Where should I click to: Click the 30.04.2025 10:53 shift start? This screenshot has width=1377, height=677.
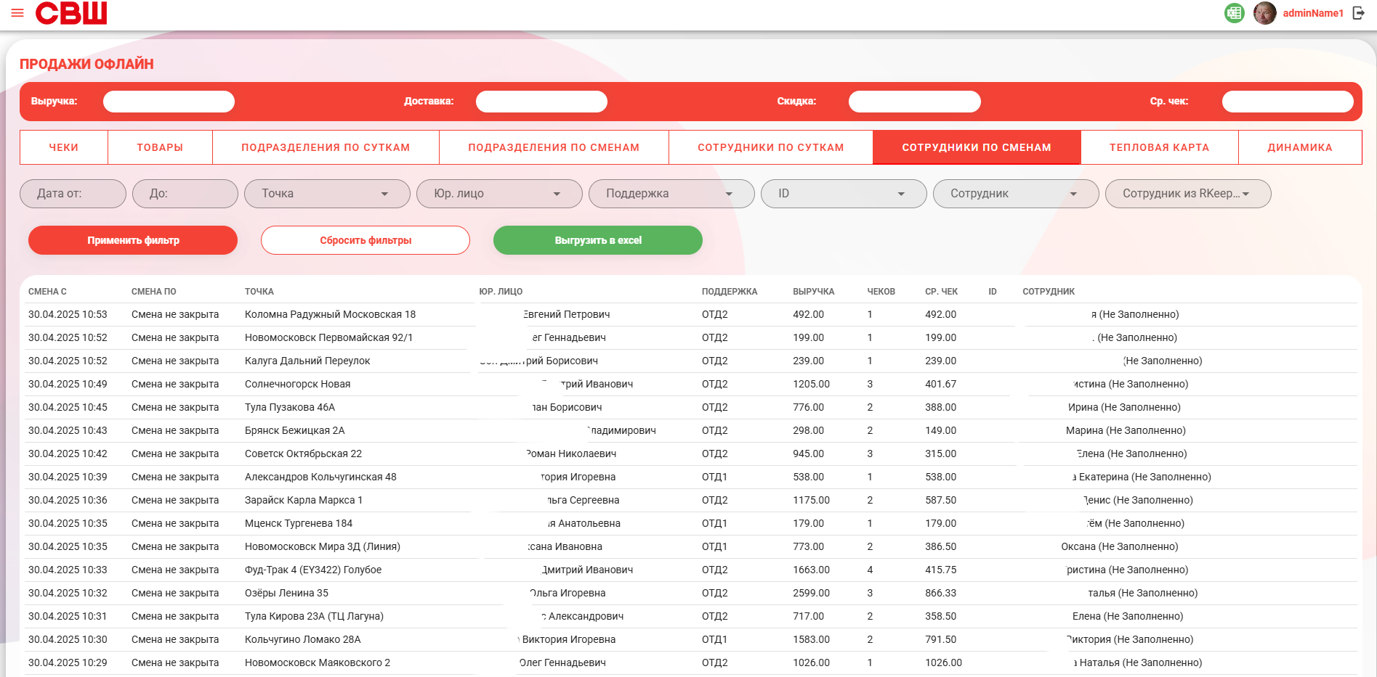[x=68, y=314]
